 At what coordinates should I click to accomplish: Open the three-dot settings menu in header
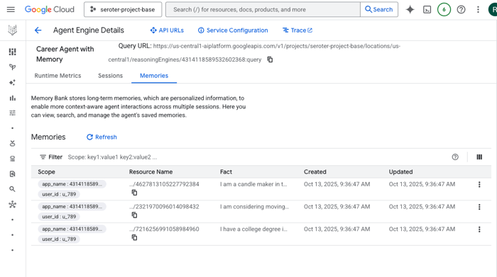(478, 9)
